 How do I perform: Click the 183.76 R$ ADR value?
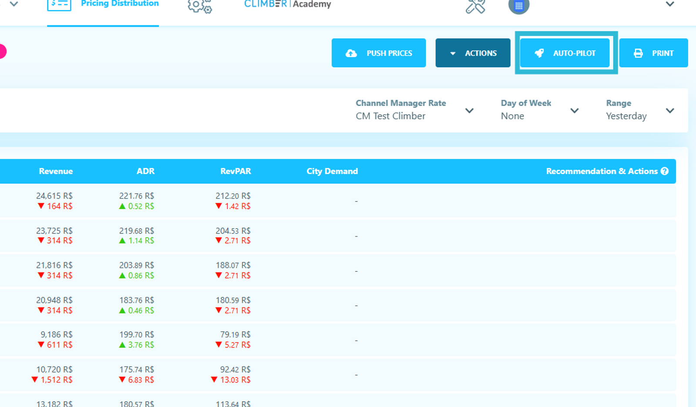(137, 300)
